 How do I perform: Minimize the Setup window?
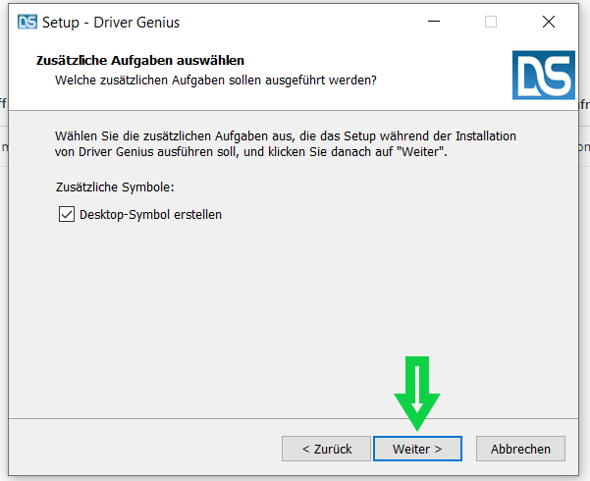click(434, 22)
